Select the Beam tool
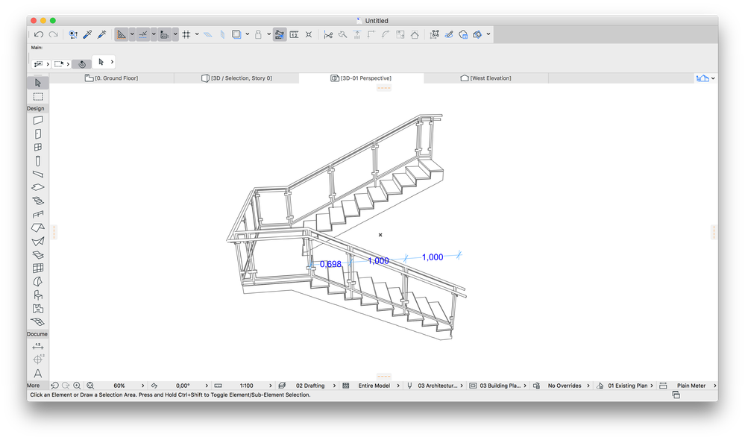Screen dimensions: 745x440 (38, 175)
